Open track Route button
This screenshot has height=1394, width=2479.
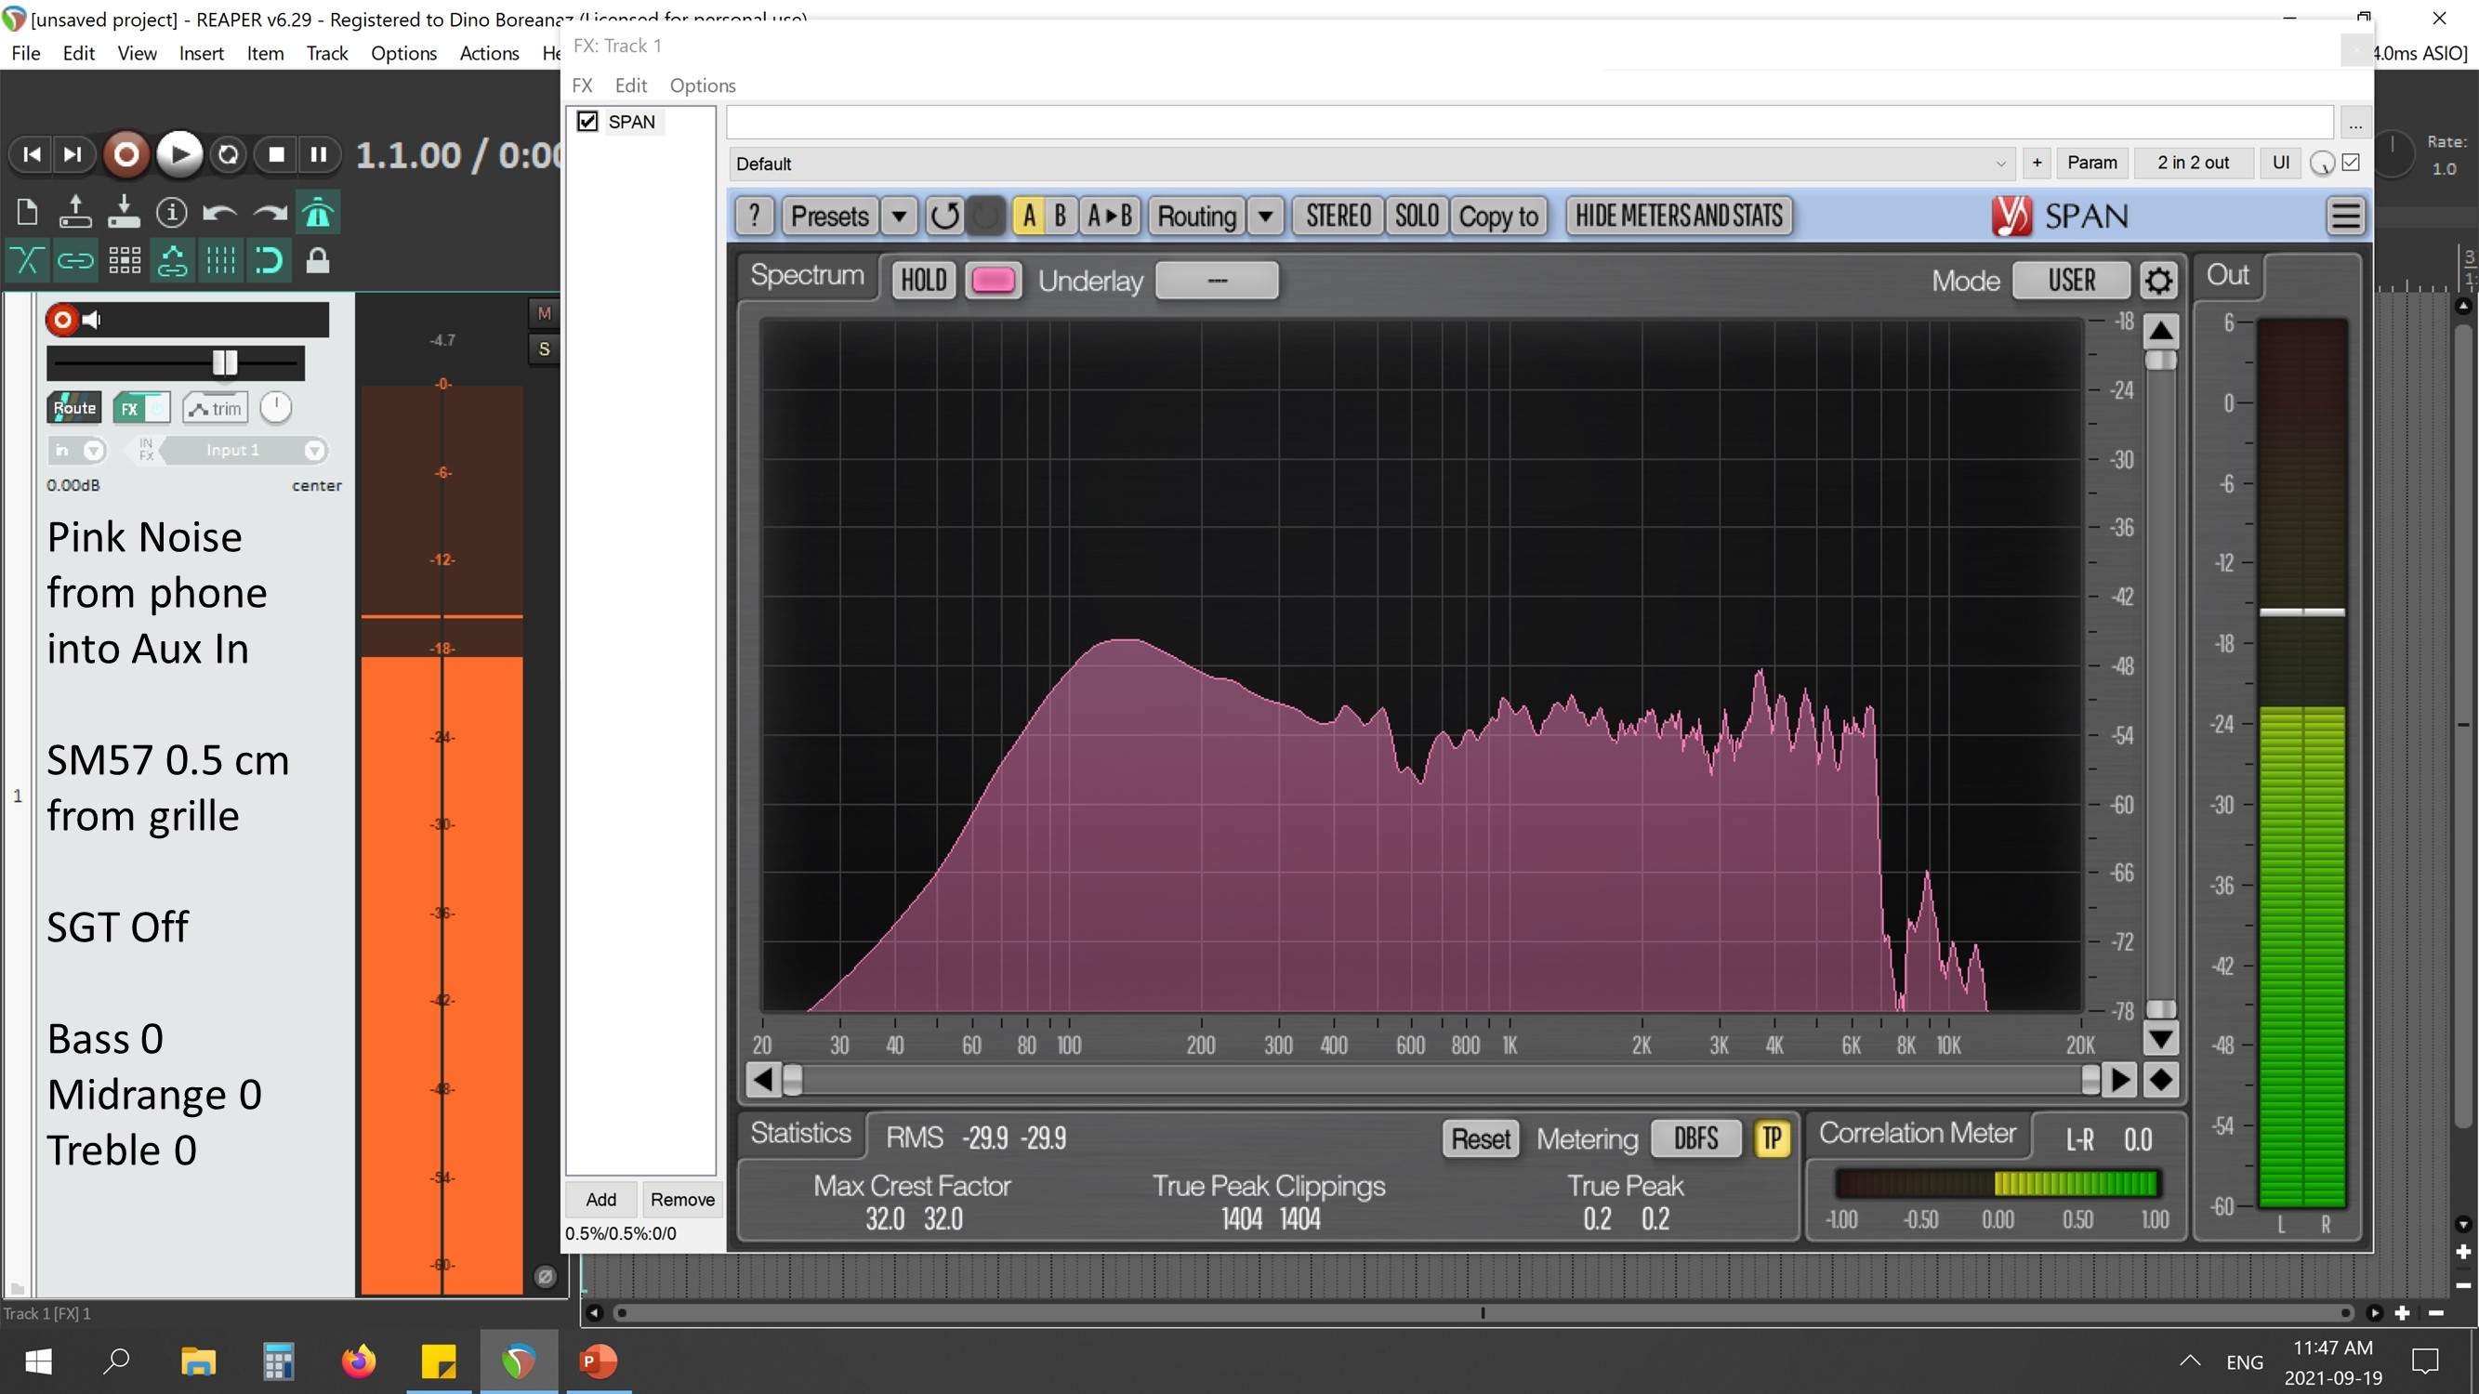coord(74,408)
